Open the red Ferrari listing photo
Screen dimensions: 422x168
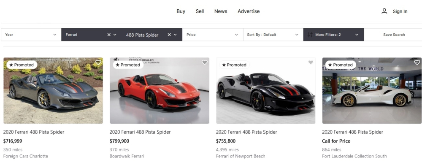(160, 90)
